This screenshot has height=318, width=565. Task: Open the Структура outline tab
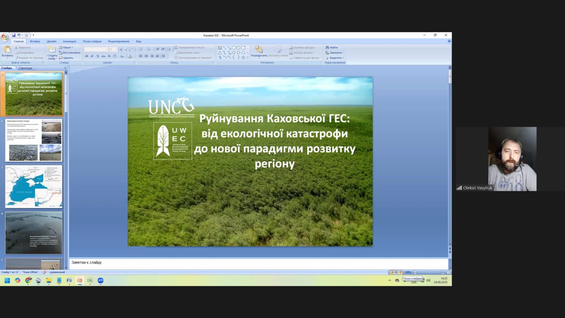tap(25, 68)
